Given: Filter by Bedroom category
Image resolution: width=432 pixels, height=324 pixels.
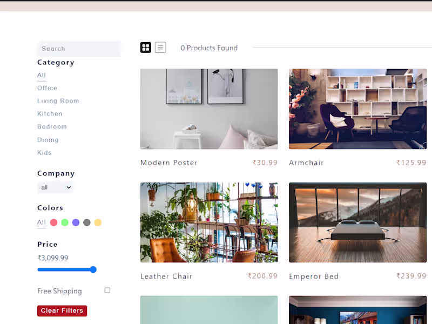Looking at the screenshot, I should click(52, 127).
